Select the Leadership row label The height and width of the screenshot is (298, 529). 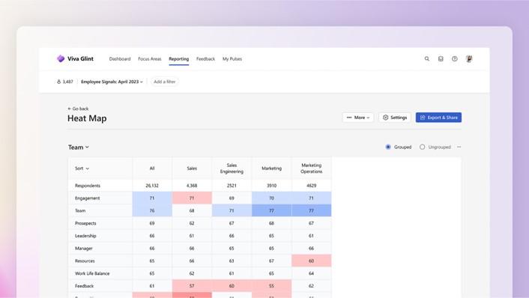[85, 236]
